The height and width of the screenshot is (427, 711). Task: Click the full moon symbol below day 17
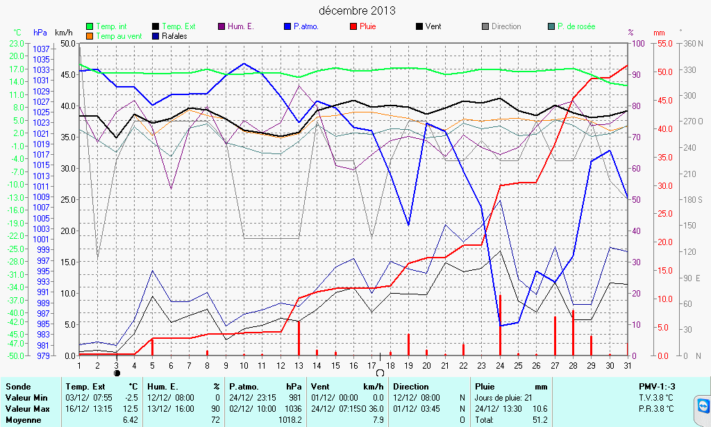click(380, 373)
